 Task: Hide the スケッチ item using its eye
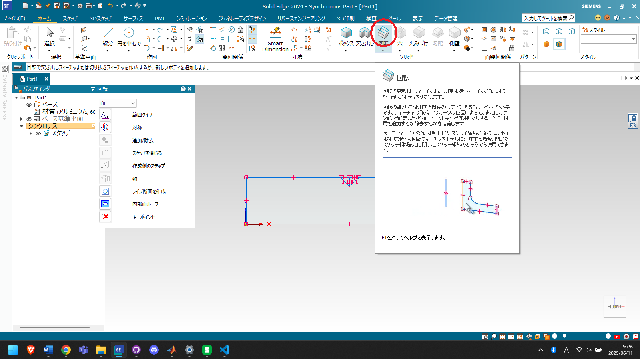38,133
